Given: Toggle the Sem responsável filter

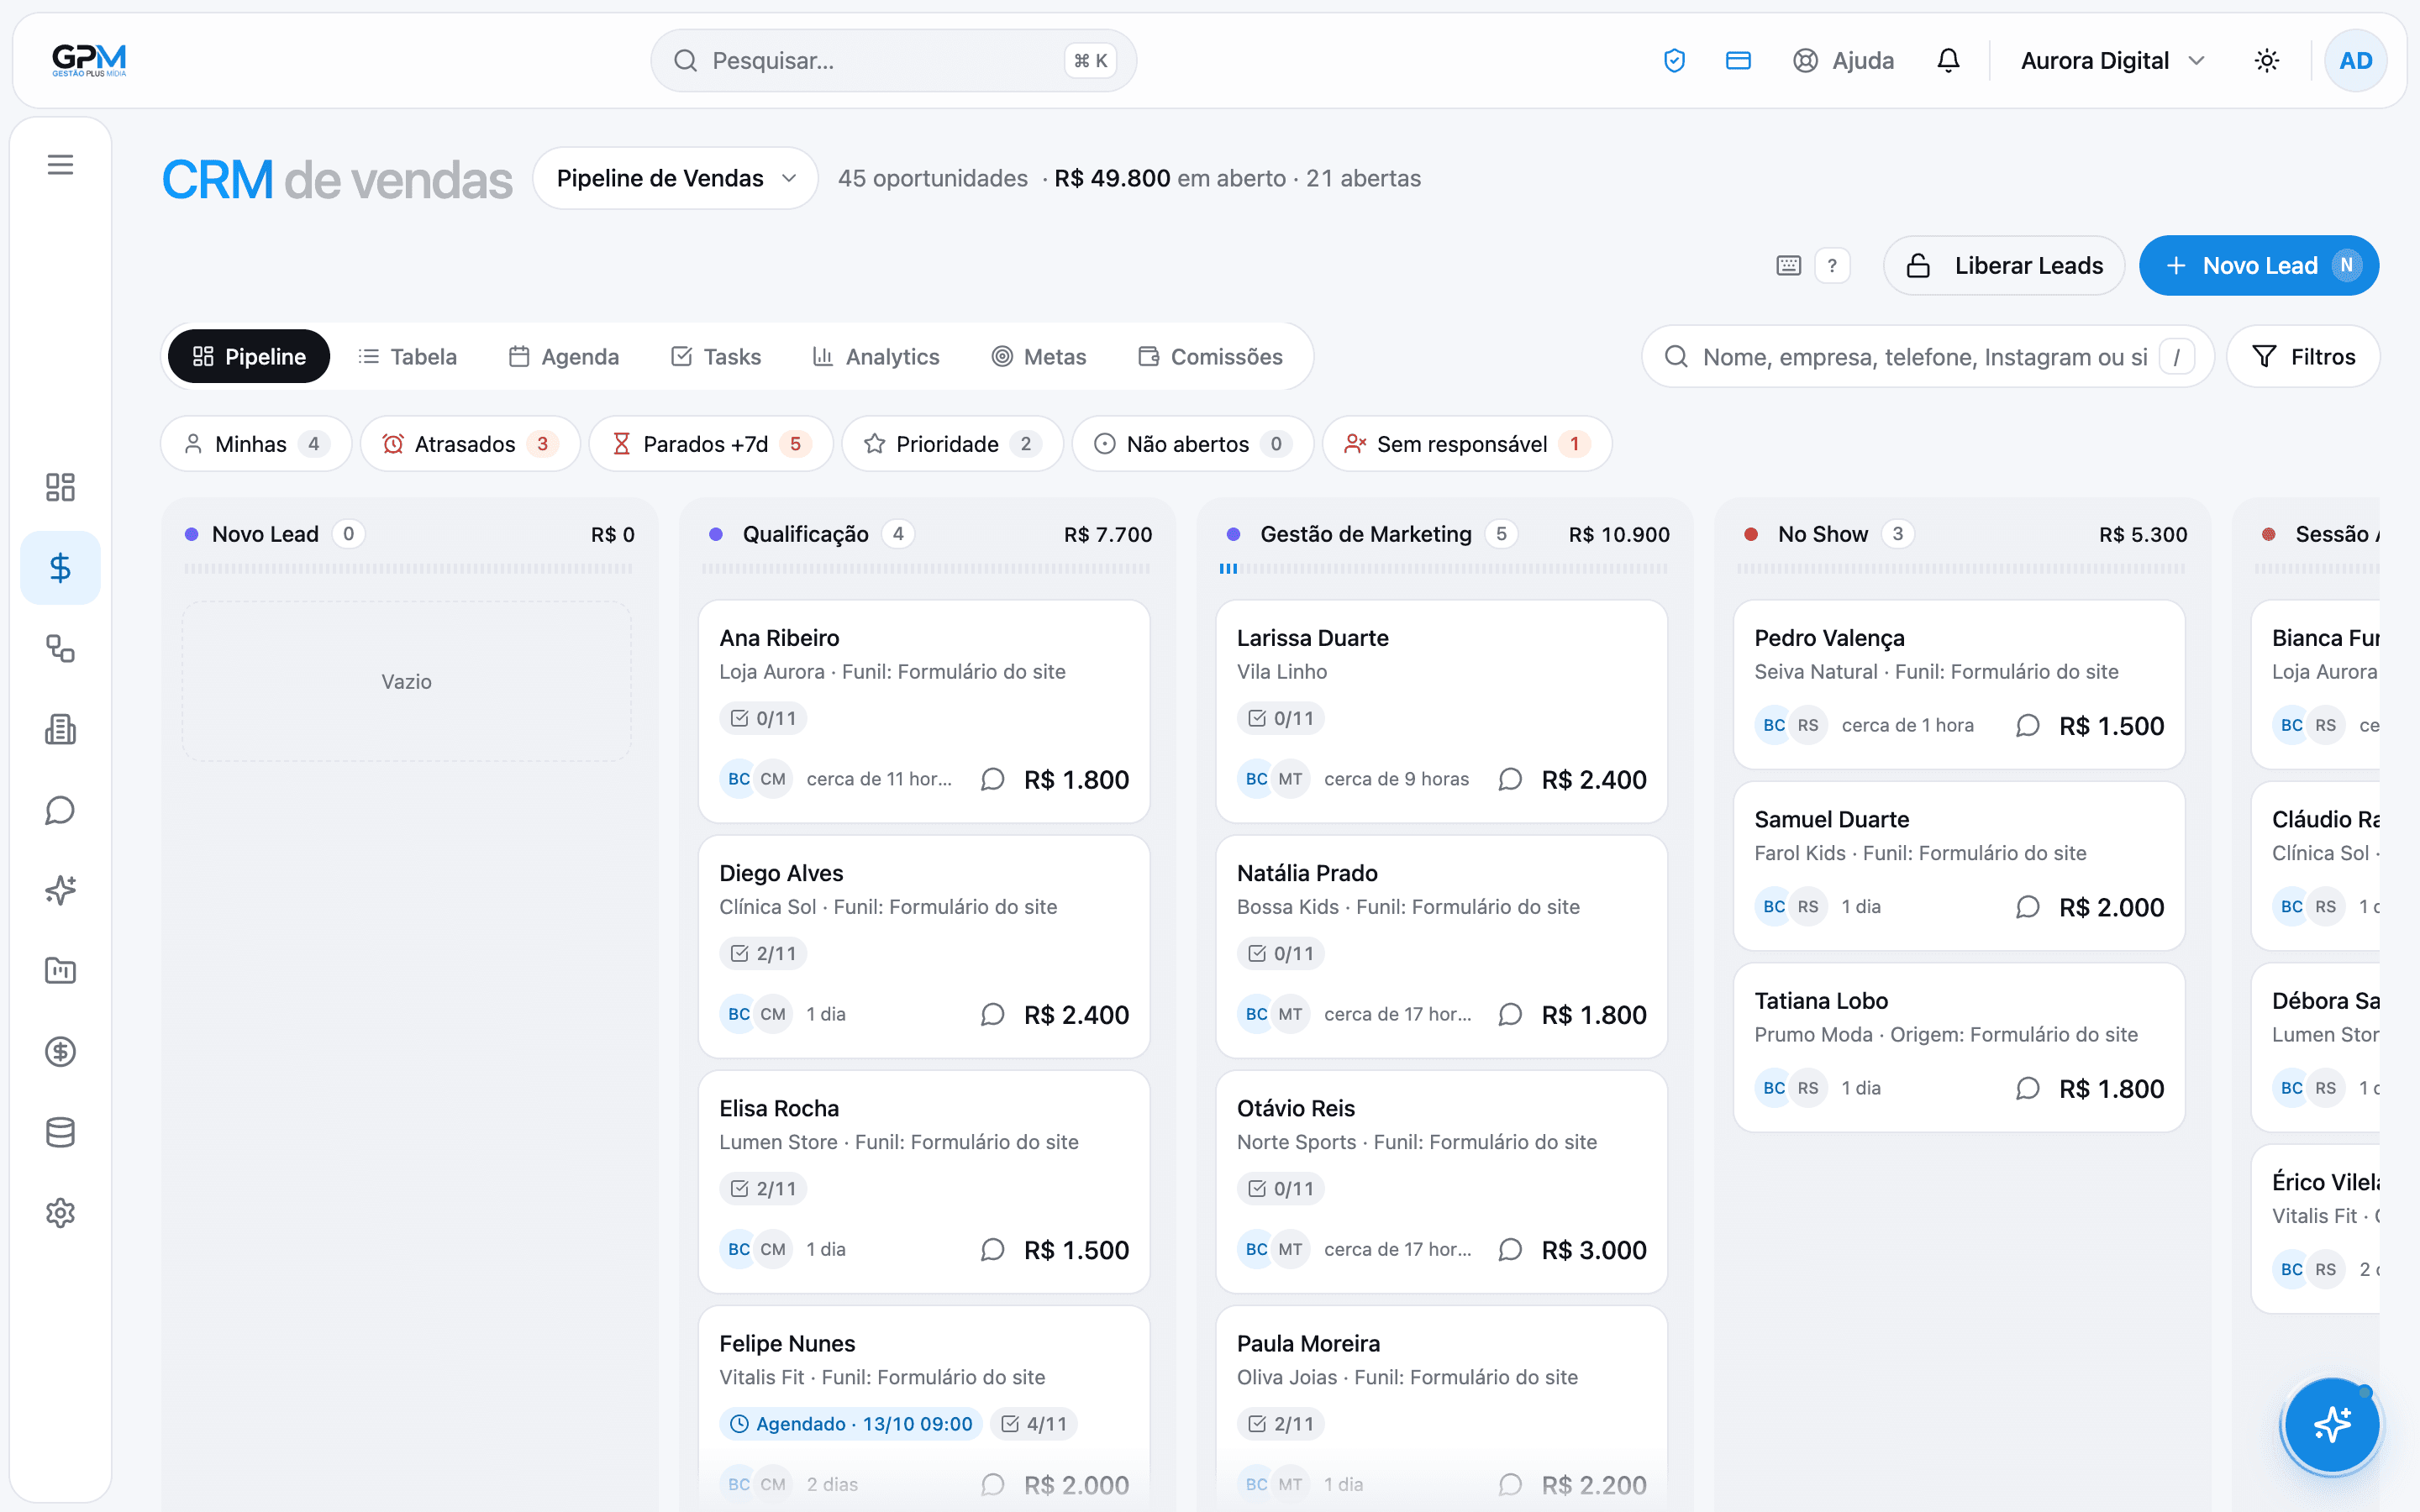Looking at the screenshot, I should [x=1467, y=444].
